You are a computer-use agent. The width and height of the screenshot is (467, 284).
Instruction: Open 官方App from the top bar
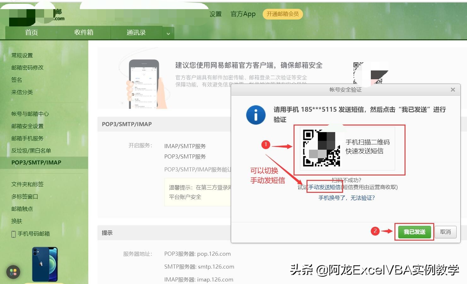[243, 14]
